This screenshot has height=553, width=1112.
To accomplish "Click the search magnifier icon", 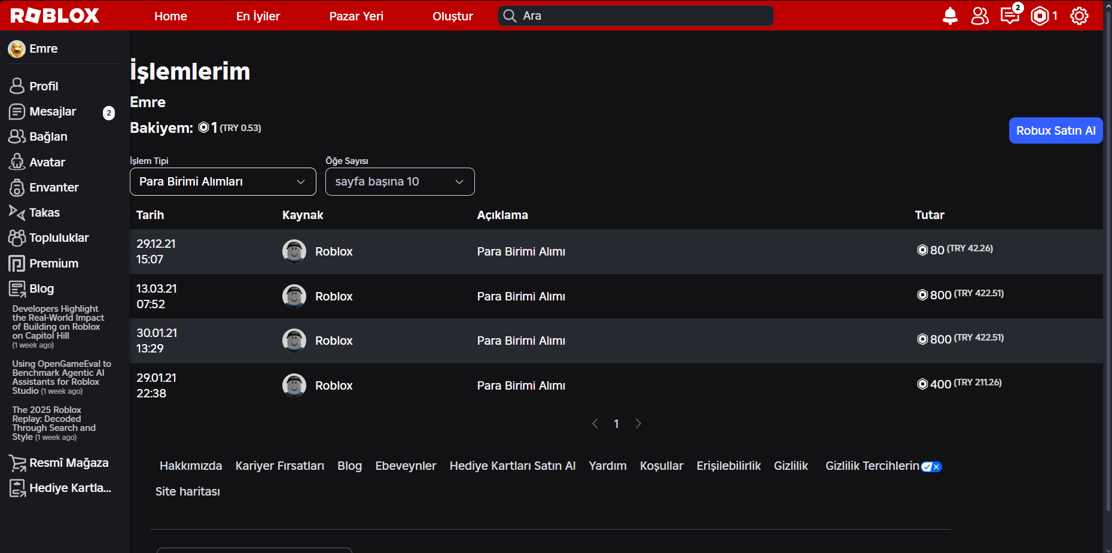I will [x=510, y=16].
